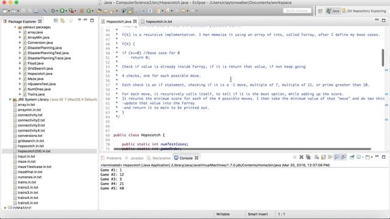Switch to the Java perspective
Screen dimensions: 390x219
coord(333,11)
